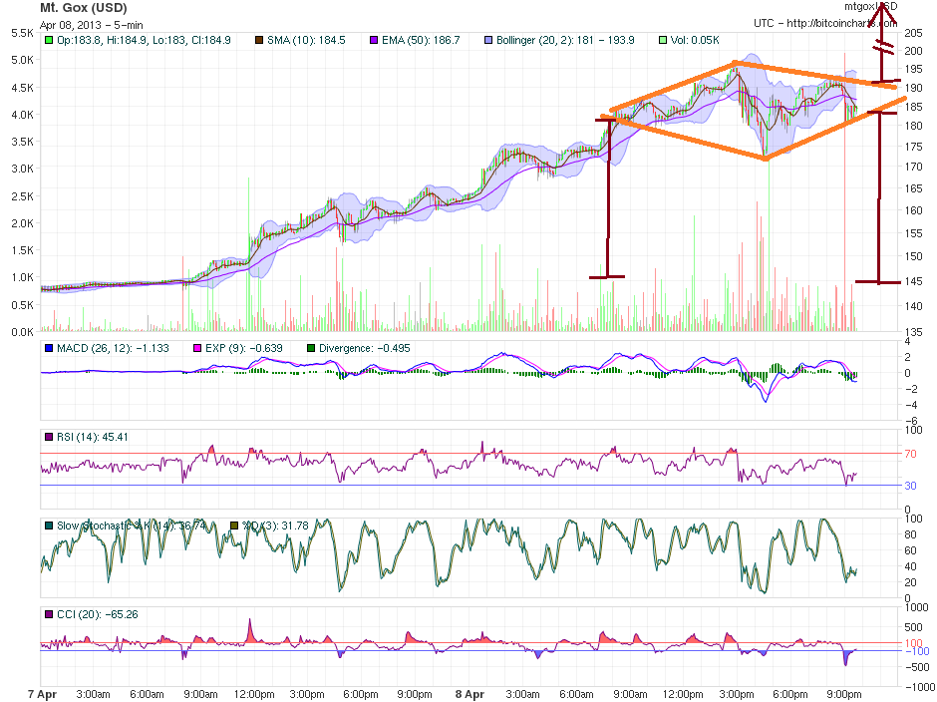Click the brown SMA (10) legend swatch
The height and width of the screenshot is (702, 937).
[260, 41]
